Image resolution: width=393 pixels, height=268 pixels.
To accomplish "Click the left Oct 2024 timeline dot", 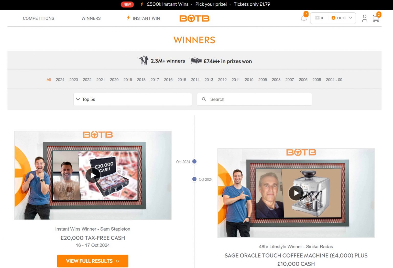I will 194,161.
